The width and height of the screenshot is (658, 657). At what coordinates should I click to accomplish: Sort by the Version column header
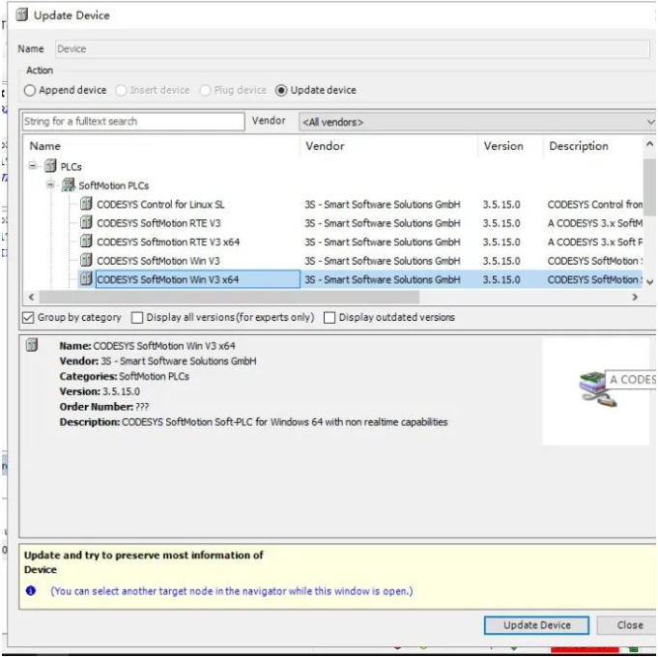click(511, 146)
